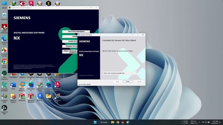This screenshot has width=223, height=125.
Task: Open Mastercam X desktop shortcut
Action: 57,98
